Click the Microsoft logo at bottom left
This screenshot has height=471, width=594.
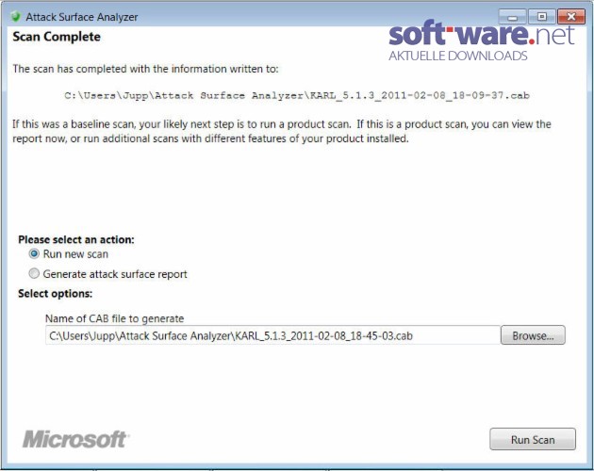coord(75,439)
